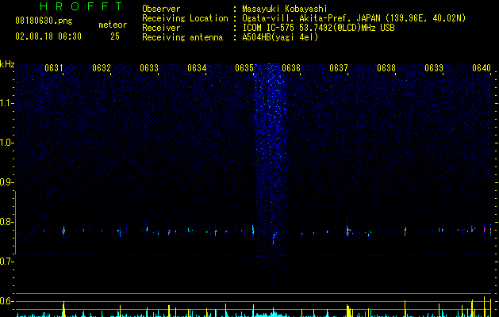Click the 0635 time axis marker
The width and height of the screenshot is (499, 317).
[x=244, y=68]
